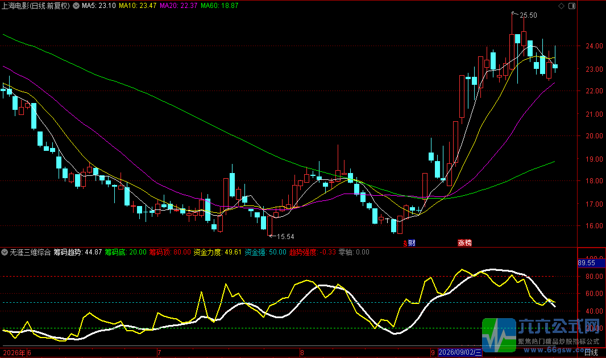Open the 日线 period selector
The width and height of the screenshot is (606, 358).
pos(591,352)
